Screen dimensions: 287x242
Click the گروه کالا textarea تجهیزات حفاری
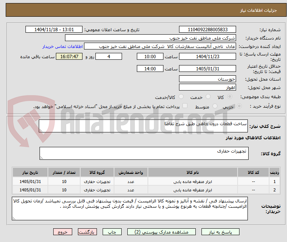point(144,153)
